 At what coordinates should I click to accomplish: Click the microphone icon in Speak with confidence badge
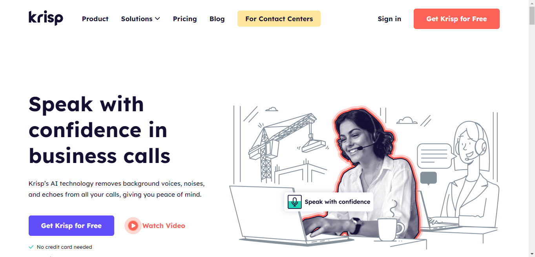(294, 202)
